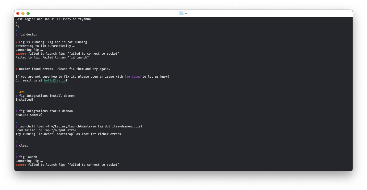
Task: Click "fig integrations install daemon" command
Action: click(x=47, y=96)
